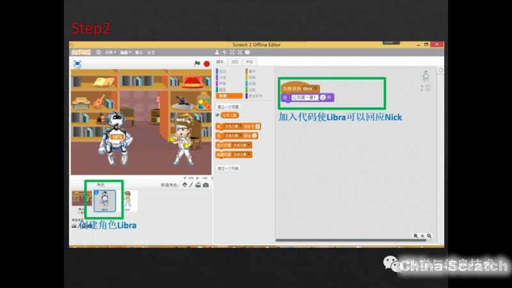The height and width of the screenshot is (288, 512).
Task: Choose a new sprite from the library
Action: coord(184,185)
